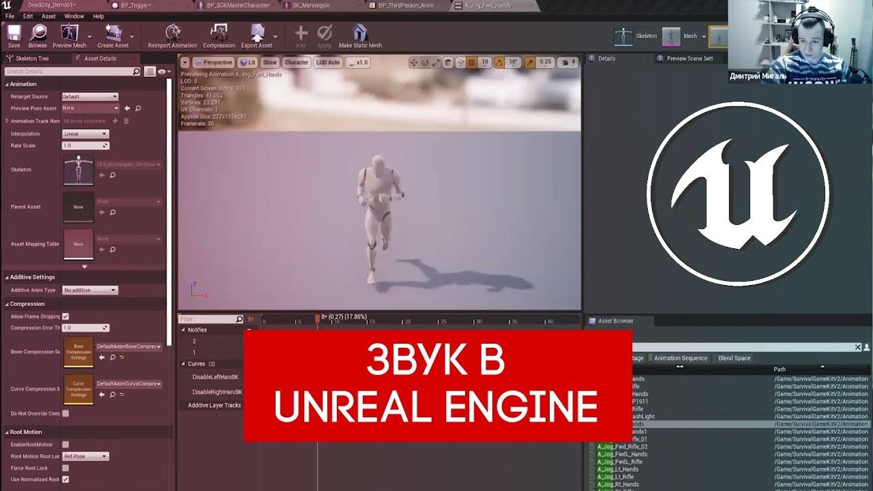This screenshot has width=873, height=491.
Task: Toggle Allow Frame Stripping checkbox
Action: pos(65,316)
